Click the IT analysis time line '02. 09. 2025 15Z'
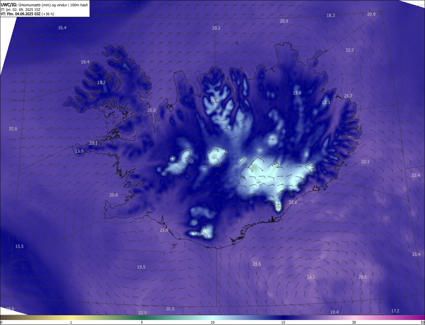This screenshot has width=425, height=325. click(27, 10)
